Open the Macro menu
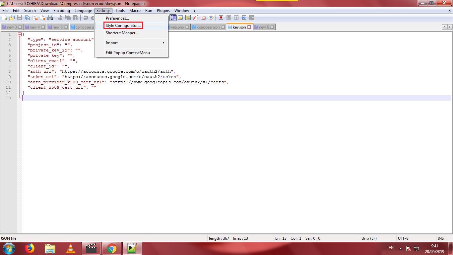 pyautogui.click(x=135, y=10)
